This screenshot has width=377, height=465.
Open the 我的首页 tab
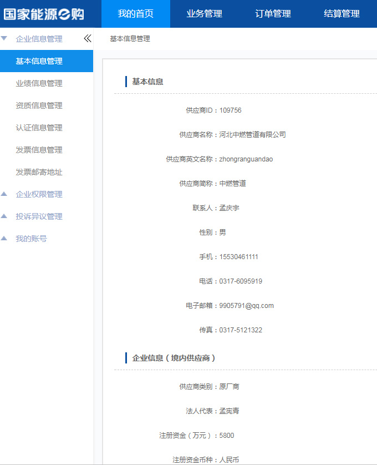pyautogui.click(x=136, y=14)
